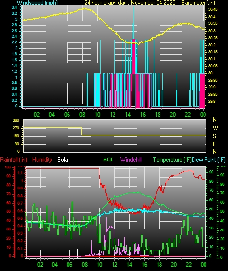Click hour 14 on the windspeed graph axis
Screen dimensions: 228x271
[x=128, y=115]
